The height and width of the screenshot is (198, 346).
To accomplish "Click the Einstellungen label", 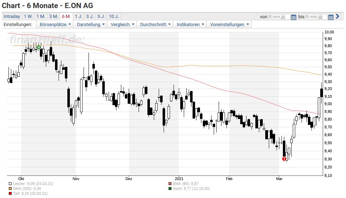I will coord(18,24).
